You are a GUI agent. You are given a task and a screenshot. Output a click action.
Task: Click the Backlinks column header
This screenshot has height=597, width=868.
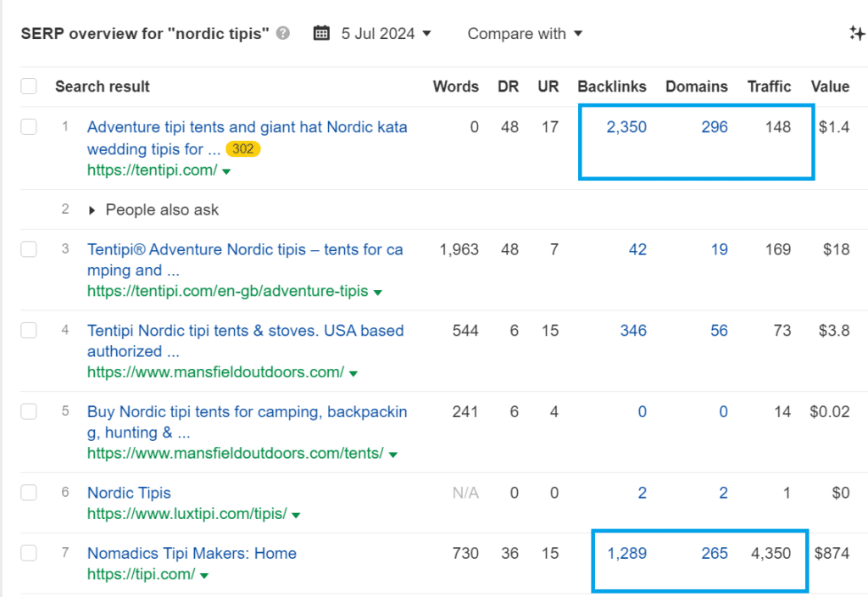612,86
